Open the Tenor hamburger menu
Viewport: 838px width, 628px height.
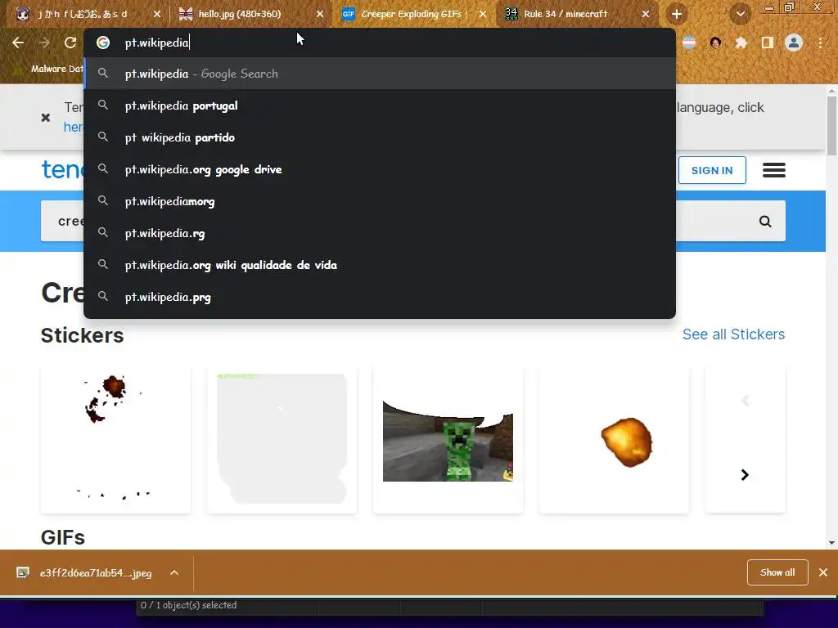(x=774, y=170)
